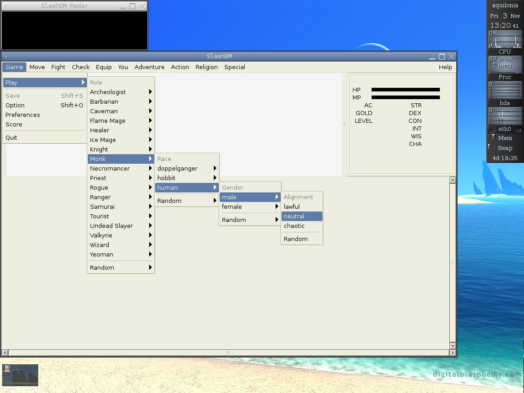524x393 pixels.
Task: Click Quit in the Game menu
Action: [x=11, y=138]
